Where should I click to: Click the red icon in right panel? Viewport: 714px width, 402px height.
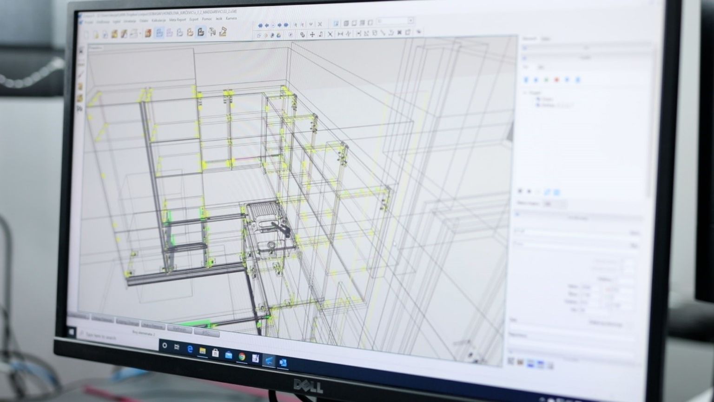tap(556, 80)
